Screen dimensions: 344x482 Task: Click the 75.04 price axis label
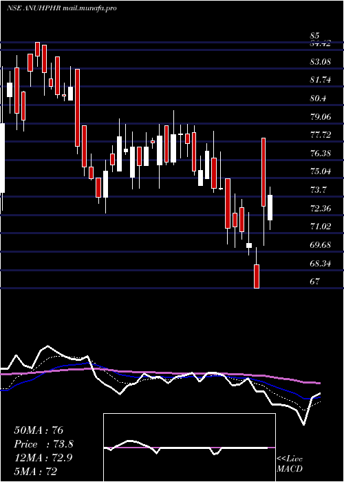pos(321,171)
